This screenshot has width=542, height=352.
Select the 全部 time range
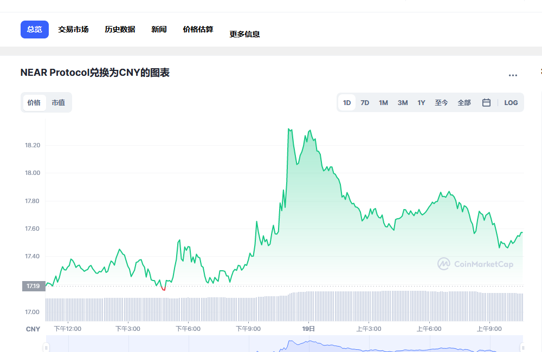[464, 102]
